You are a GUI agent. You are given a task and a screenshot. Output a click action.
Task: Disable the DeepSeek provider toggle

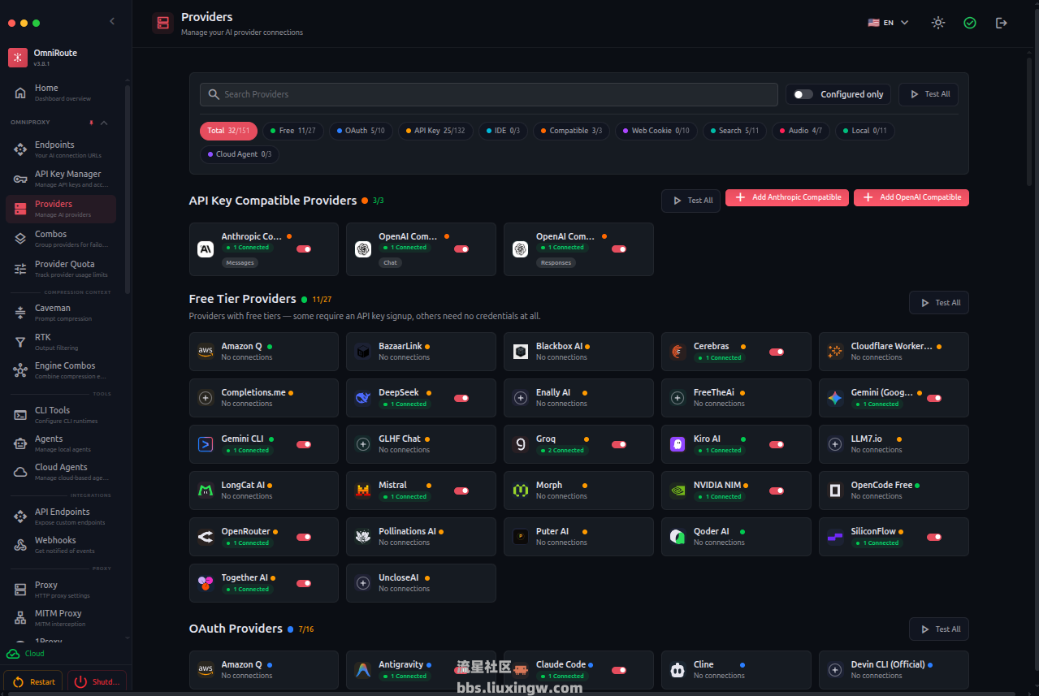(x=461, y=398)
